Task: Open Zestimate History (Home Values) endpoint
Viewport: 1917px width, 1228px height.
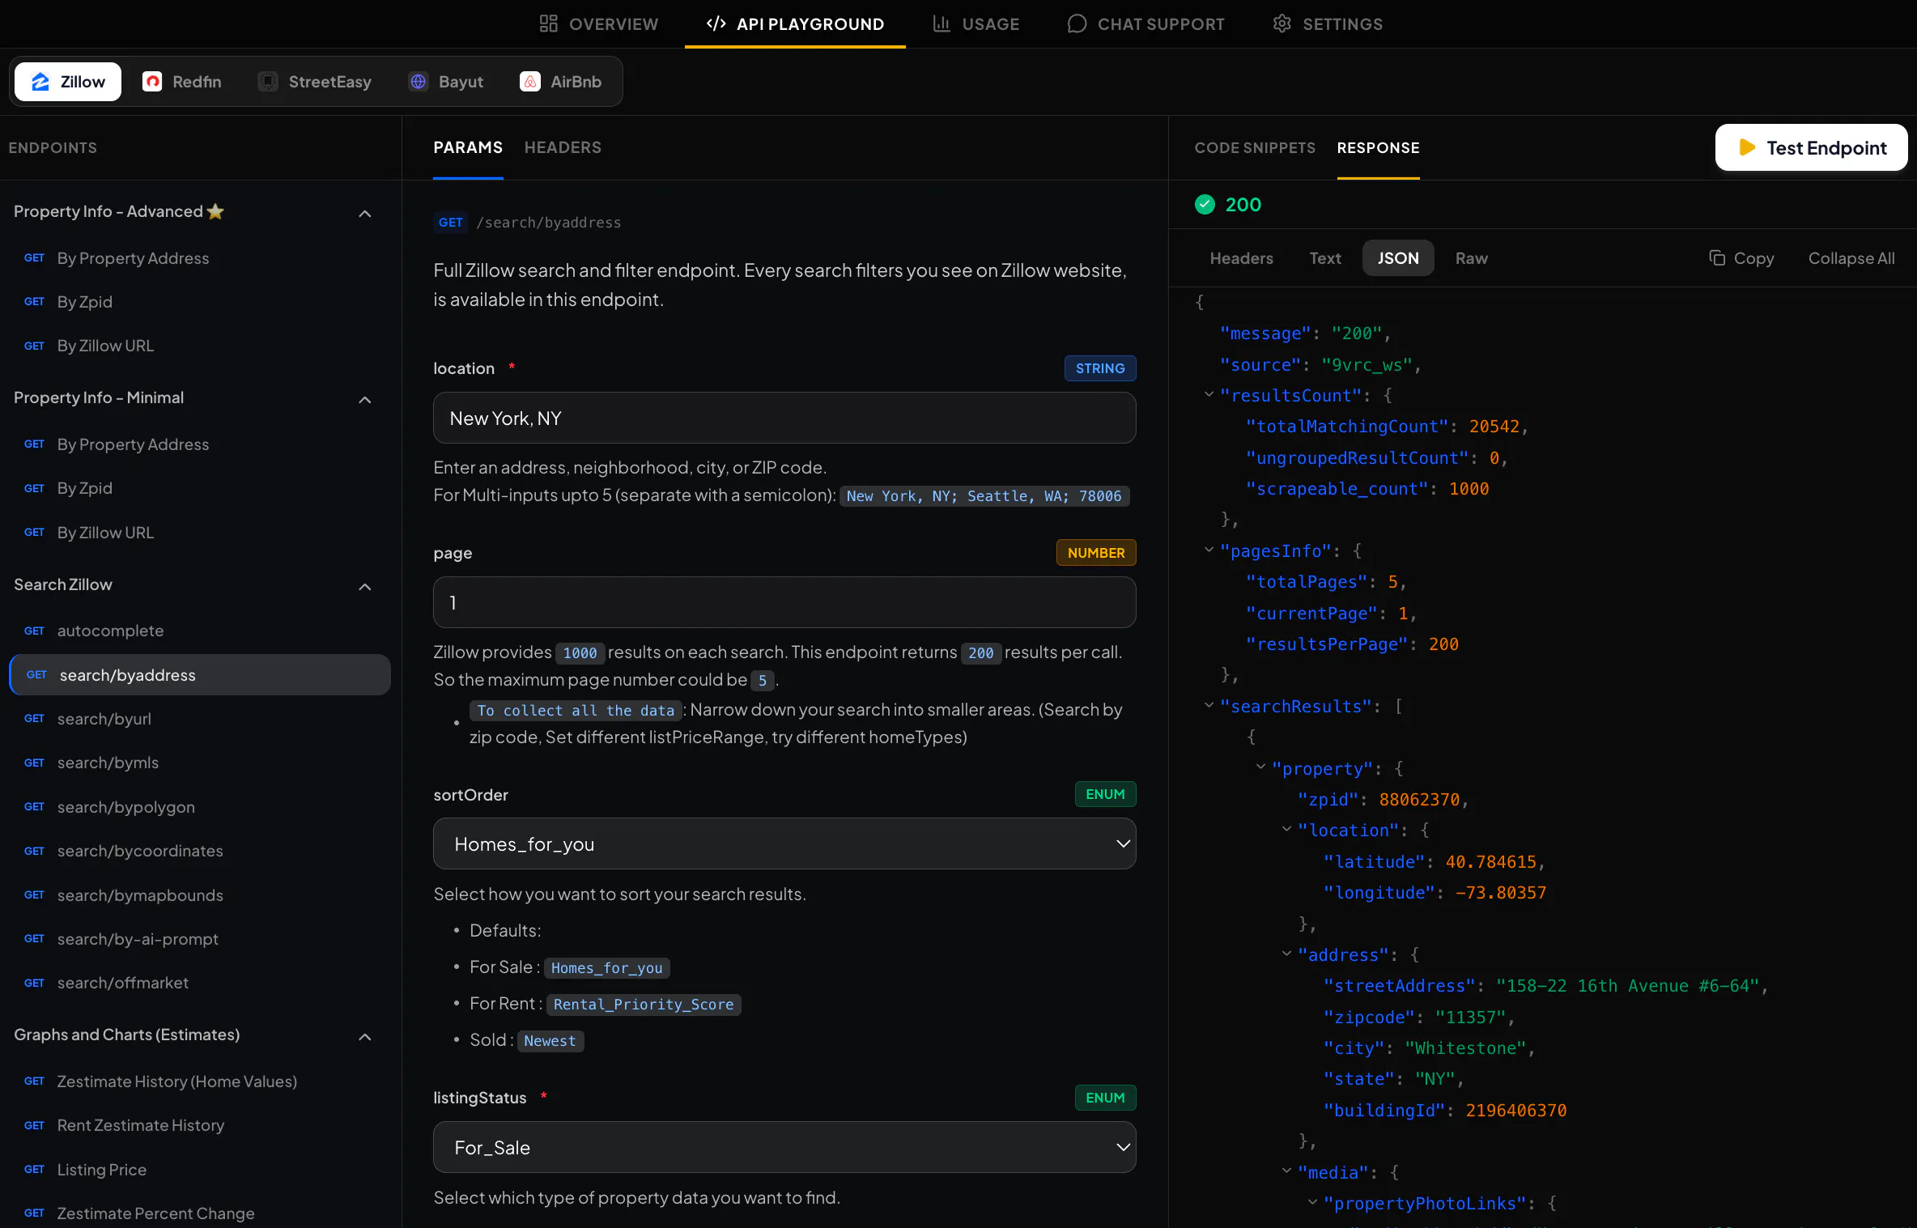Action: [x=200, y=1081]
